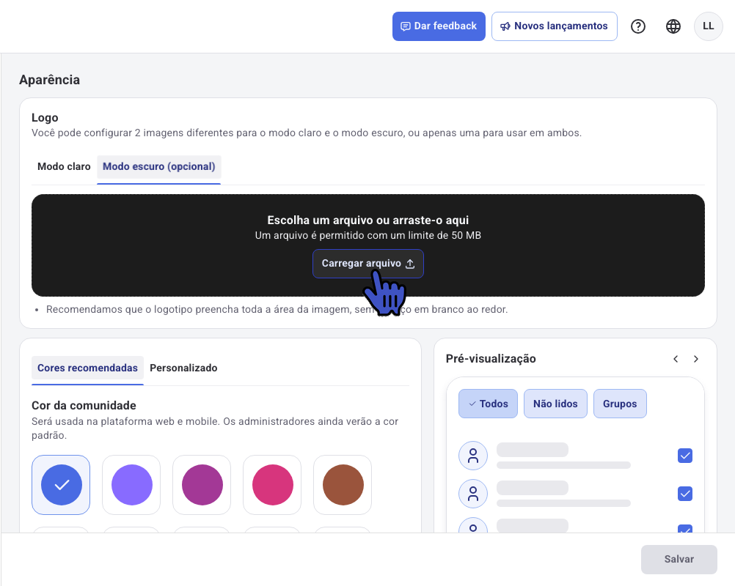Choose the purple magenta color swatch
735x586 pixels.
(x=202, y=484)
